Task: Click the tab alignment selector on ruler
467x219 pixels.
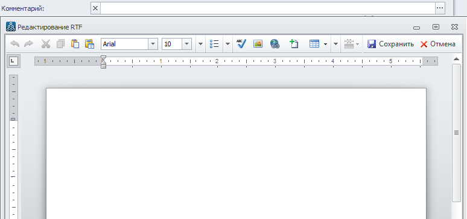Action: pyautogui.click(x=13, y=61)
